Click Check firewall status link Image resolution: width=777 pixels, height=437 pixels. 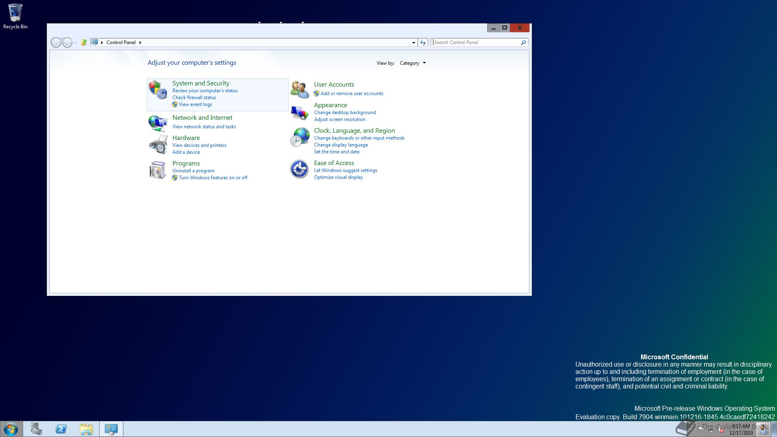[x=194, y=98]
